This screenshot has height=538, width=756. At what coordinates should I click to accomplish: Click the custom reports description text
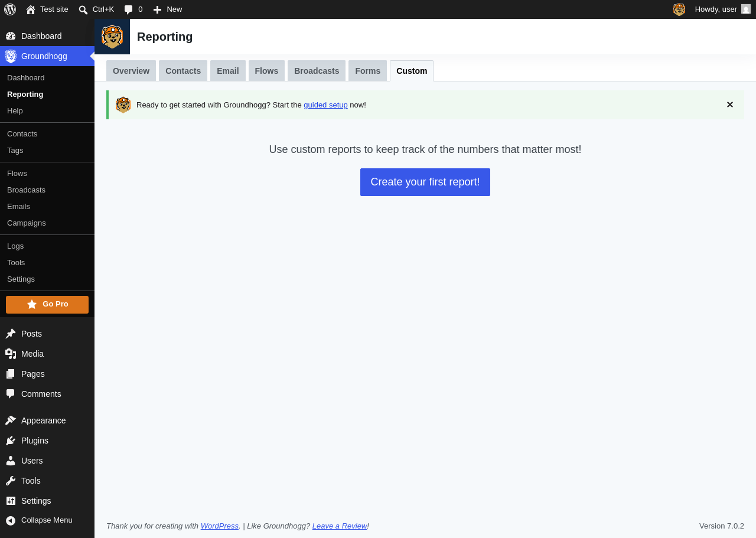(425, 149)
